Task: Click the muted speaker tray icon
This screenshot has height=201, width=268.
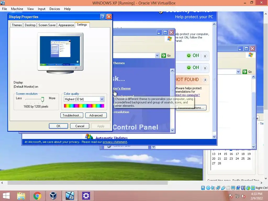Action: (x=243, y=196)
